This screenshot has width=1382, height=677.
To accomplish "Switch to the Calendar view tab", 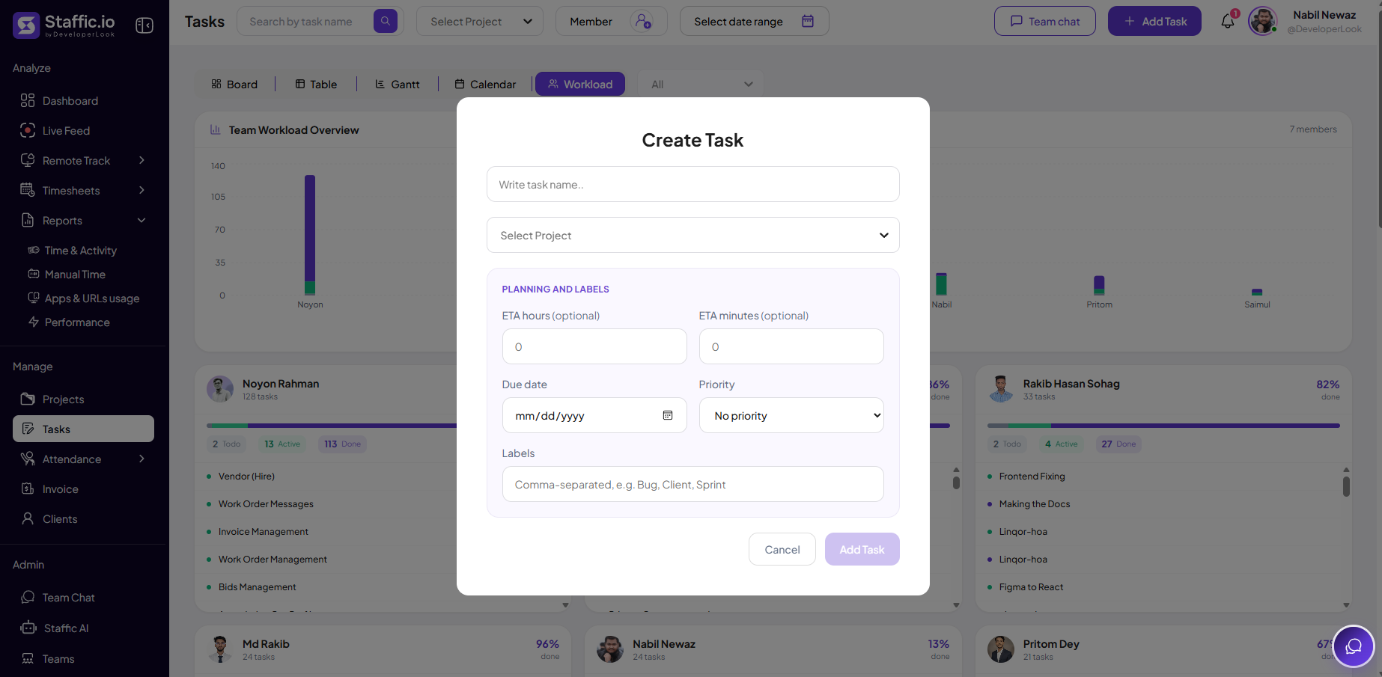I will [485, 85].
